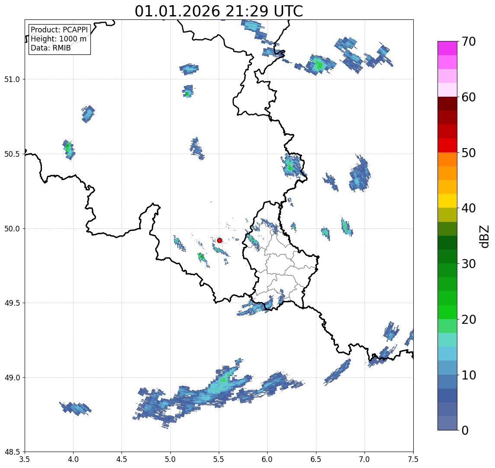This screenshot has width=495, height=468.
Task: Click the small green-core echo near 50.9 latitude
Action: tap(187, 93)
